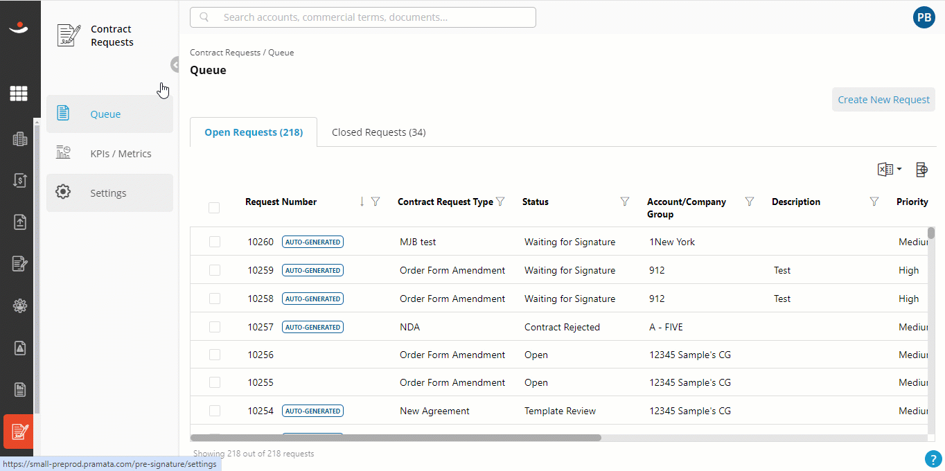Open the apps grid icon in dark sidebar
This screenshot has width=945, height=471.
(19, 94)
